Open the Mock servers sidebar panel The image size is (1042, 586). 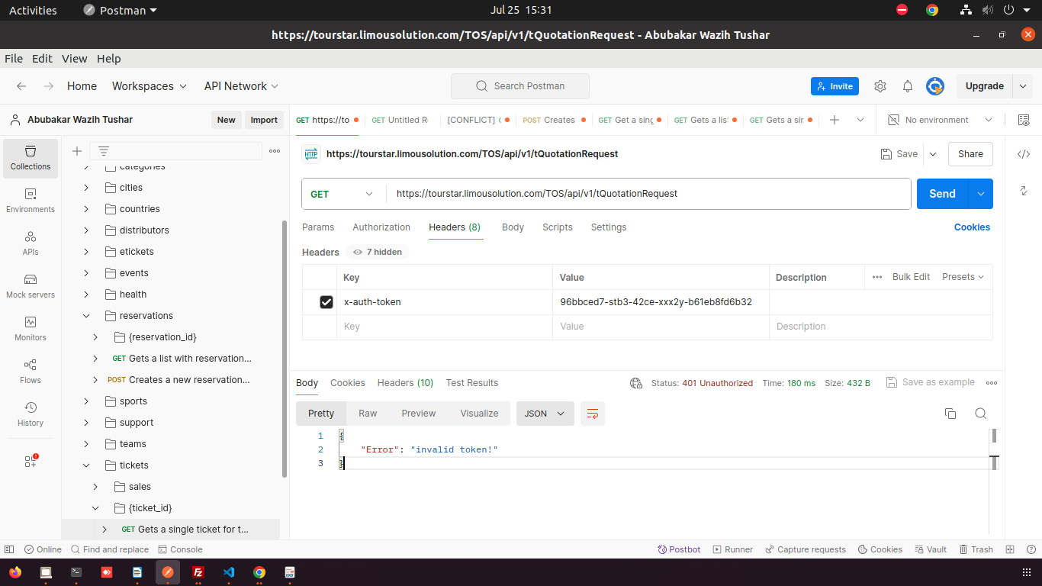[x=31, y=285]
